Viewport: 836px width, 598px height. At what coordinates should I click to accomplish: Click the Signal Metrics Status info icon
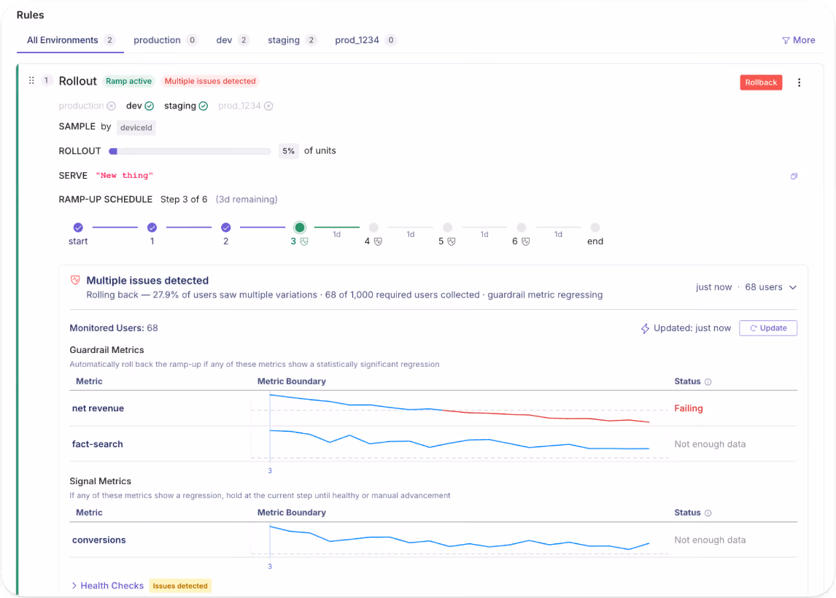tap(708, 513)
